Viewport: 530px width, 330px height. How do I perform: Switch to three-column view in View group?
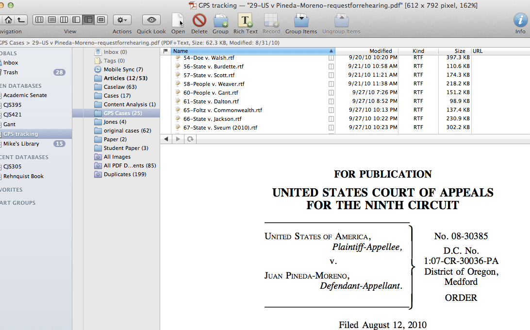click(64, 20)
